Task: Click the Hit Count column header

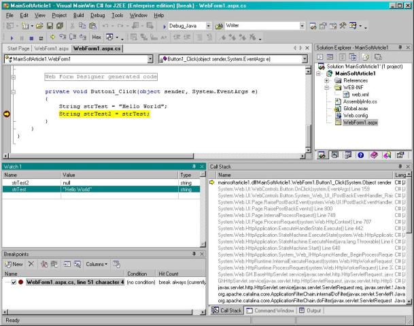Action: [x=180, y=274]
